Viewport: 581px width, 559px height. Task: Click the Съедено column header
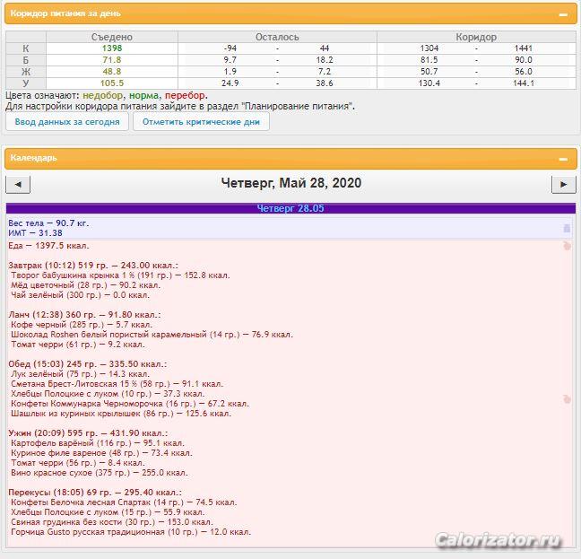112,37
